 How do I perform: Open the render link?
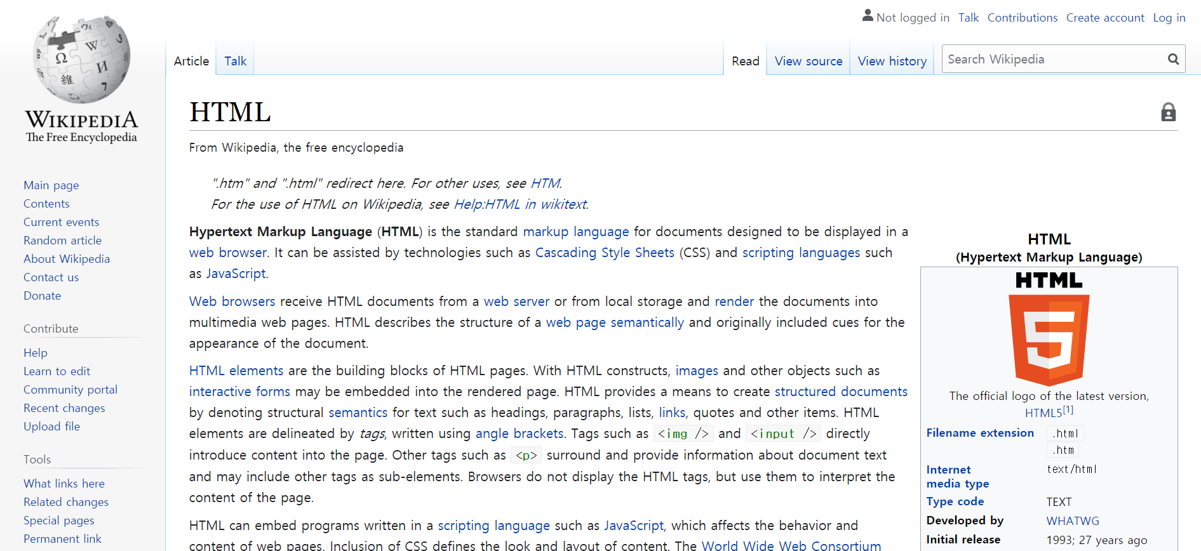[734, 302]
